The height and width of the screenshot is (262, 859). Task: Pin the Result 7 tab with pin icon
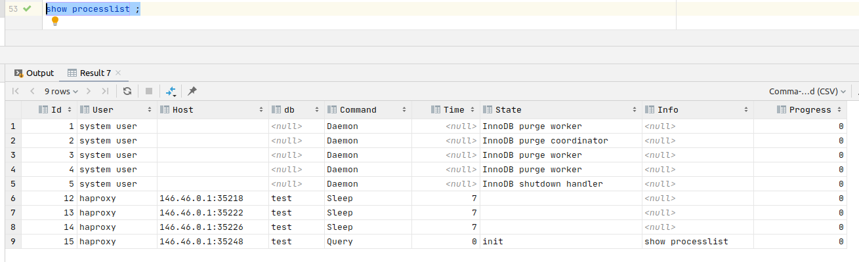click(x=192, y=91)
